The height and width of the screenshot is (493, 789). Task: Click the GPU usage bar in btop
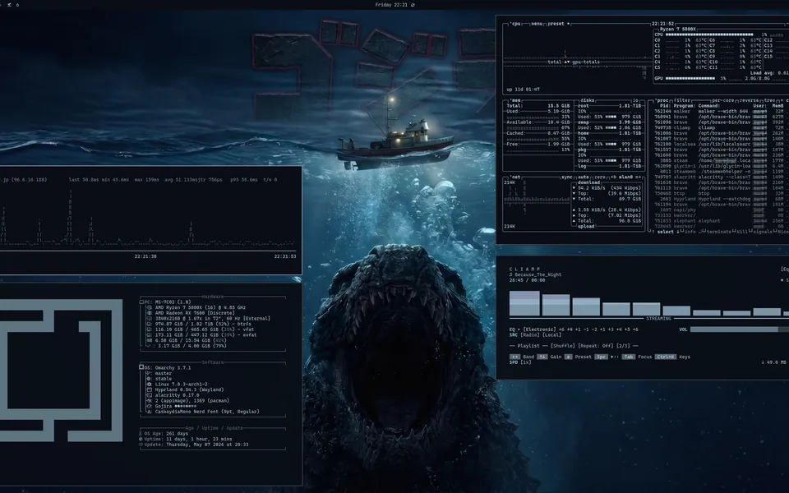(690, 79)
